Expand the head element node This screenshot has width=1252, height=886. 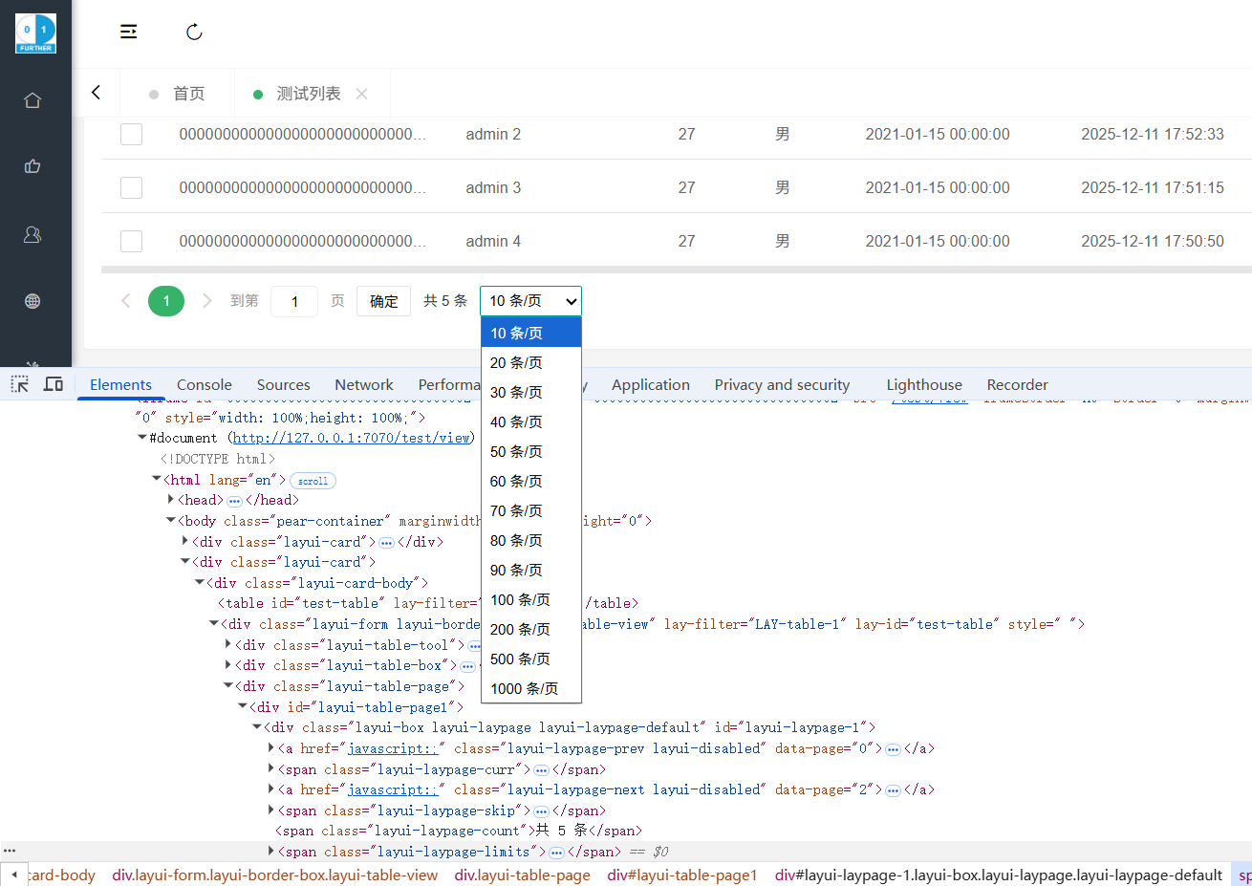[x=171, y=500]
